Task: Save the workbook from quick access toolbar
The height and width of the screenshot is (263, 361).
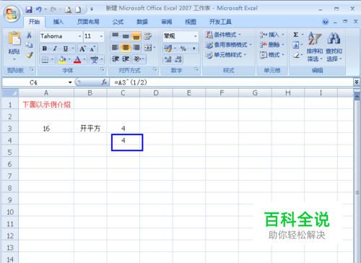Action: coord(29,9)
